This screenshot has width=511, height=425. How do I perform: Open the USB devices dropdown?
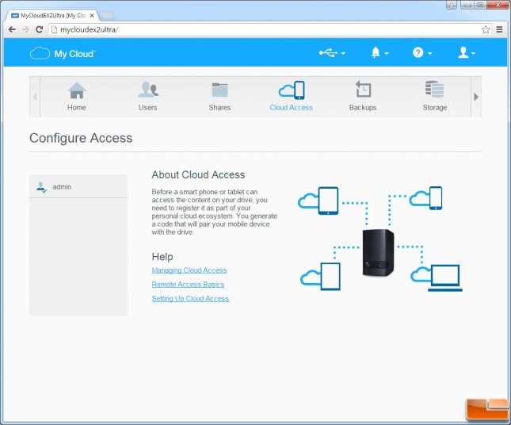[x=332, y=53]
